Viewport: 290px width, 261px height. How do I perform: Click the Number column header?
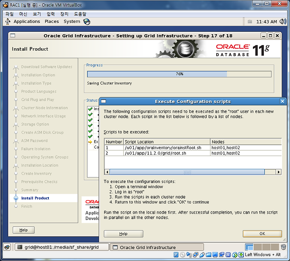114,142
